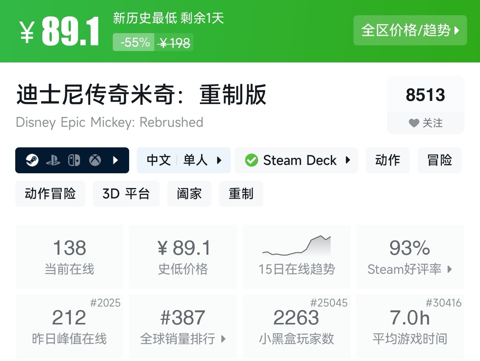Open the Steam好评率 93% details

pos(410,256)
